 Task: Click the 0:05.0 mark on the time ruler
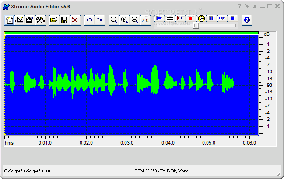(x=209, y=143)
